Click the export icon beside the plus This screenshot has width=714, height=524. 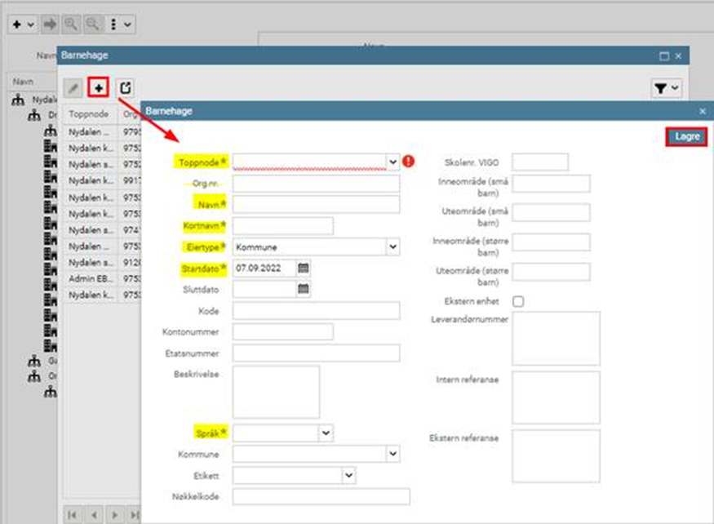click(x=125, y=87)
